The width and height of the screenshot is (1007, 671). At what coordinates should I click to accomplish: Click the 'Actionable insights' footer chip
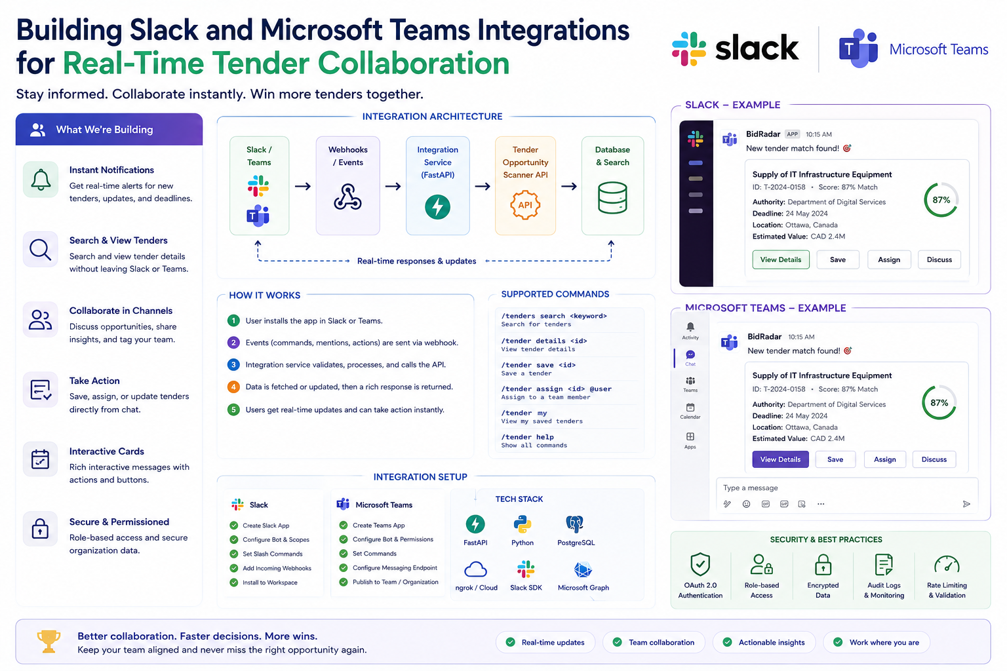764,642
